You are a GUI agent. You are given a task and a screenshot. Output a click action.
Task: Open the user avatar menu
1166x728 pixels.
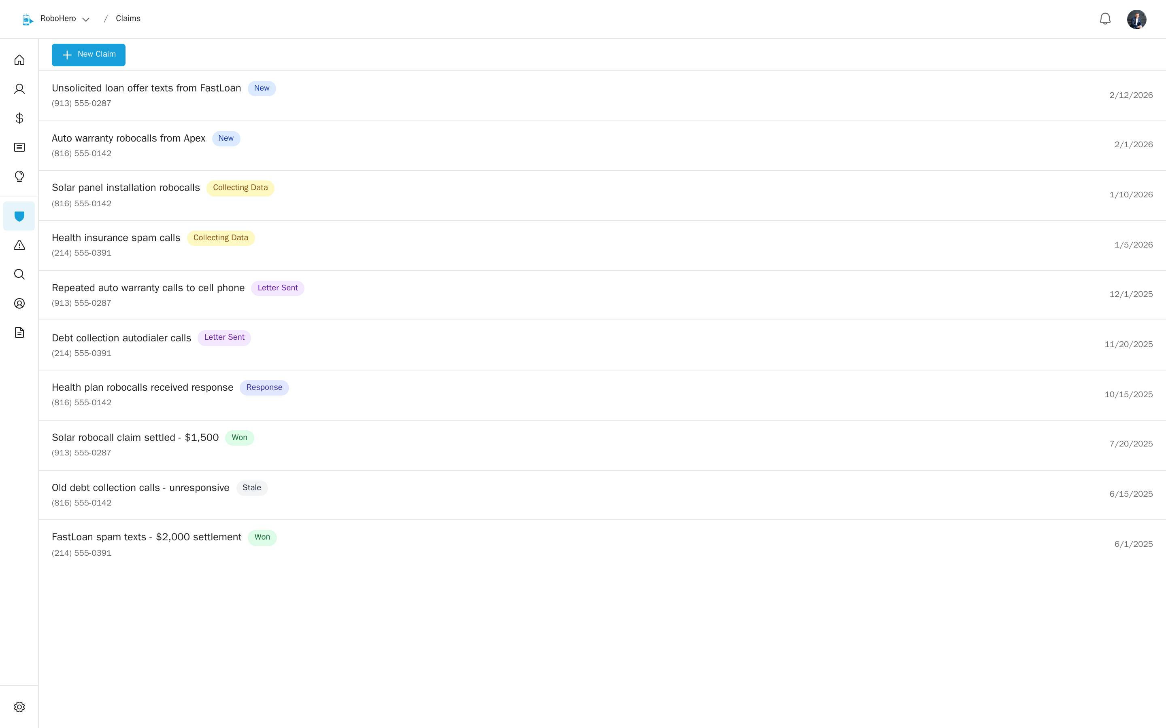coord(1136,19)
